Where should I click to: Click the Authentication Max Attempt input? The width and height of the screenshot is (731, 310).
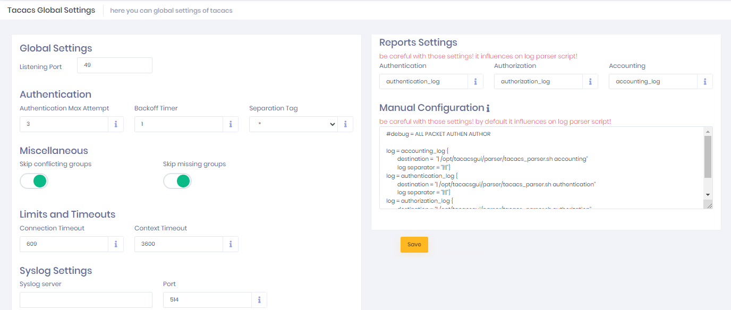(x=64, y=124)
